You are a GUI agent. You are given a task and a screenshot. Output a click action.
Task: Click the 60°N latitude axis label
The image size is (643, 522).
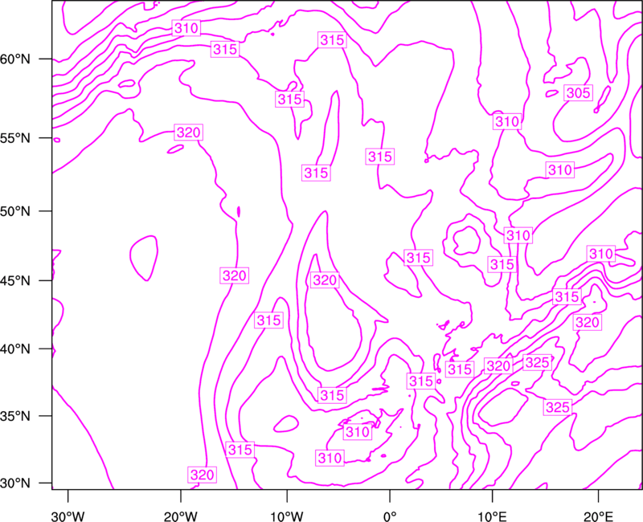click(15, 59)
